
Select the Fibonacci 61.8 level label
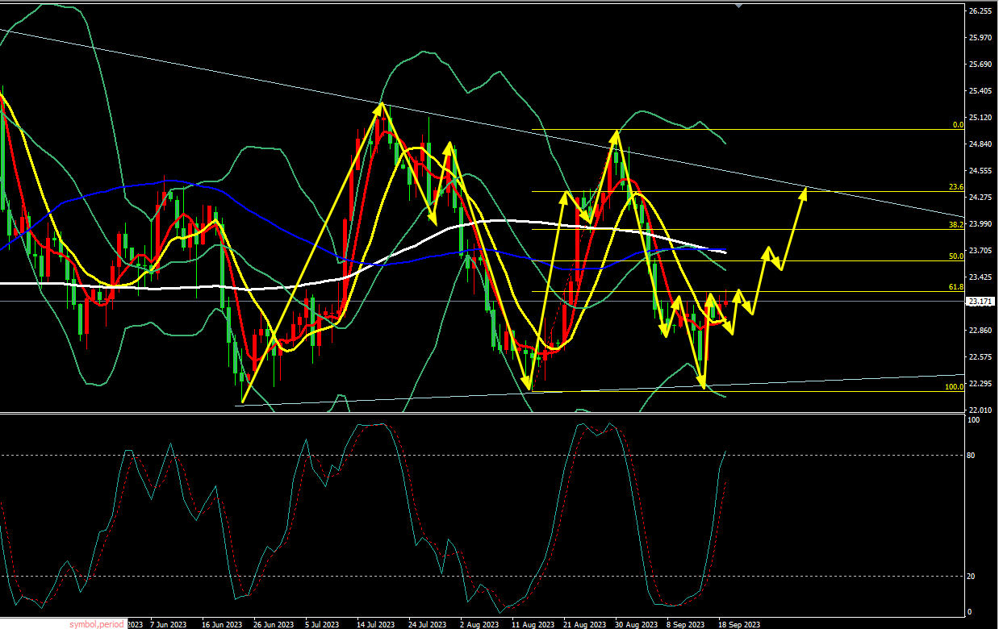(x=956, y=286)
